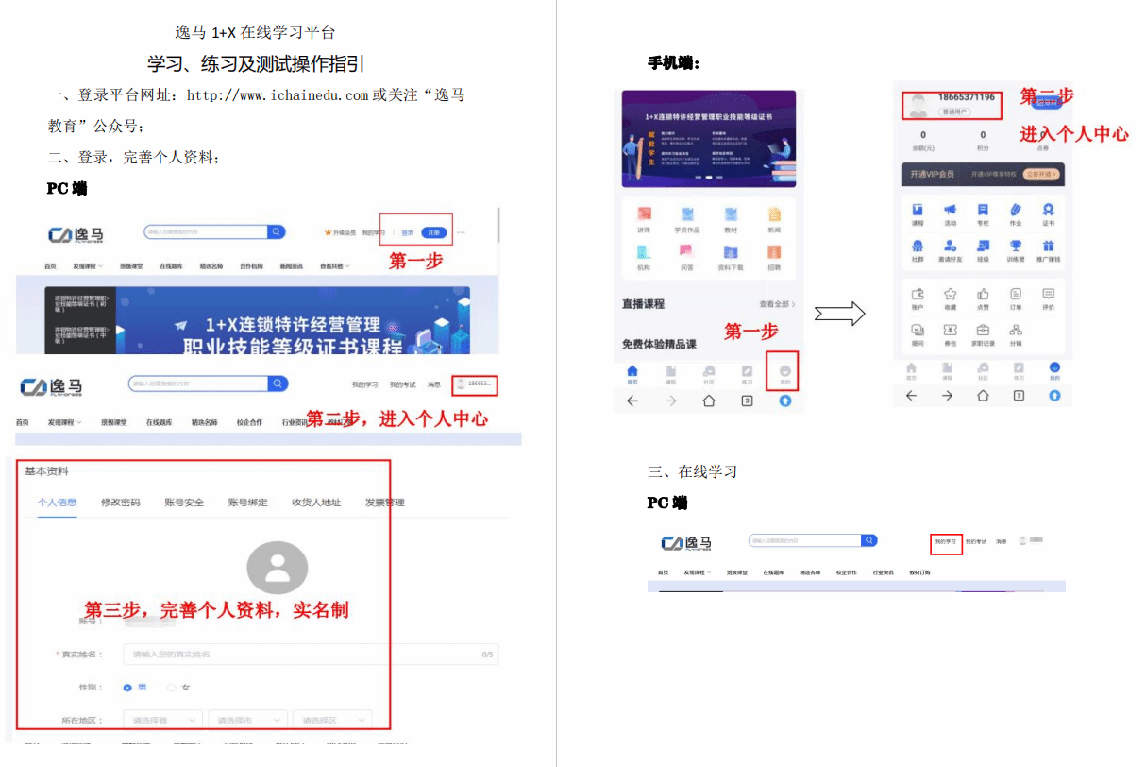
Task: Open the 请选择区 district dropdown
Action: click(332, 720)
